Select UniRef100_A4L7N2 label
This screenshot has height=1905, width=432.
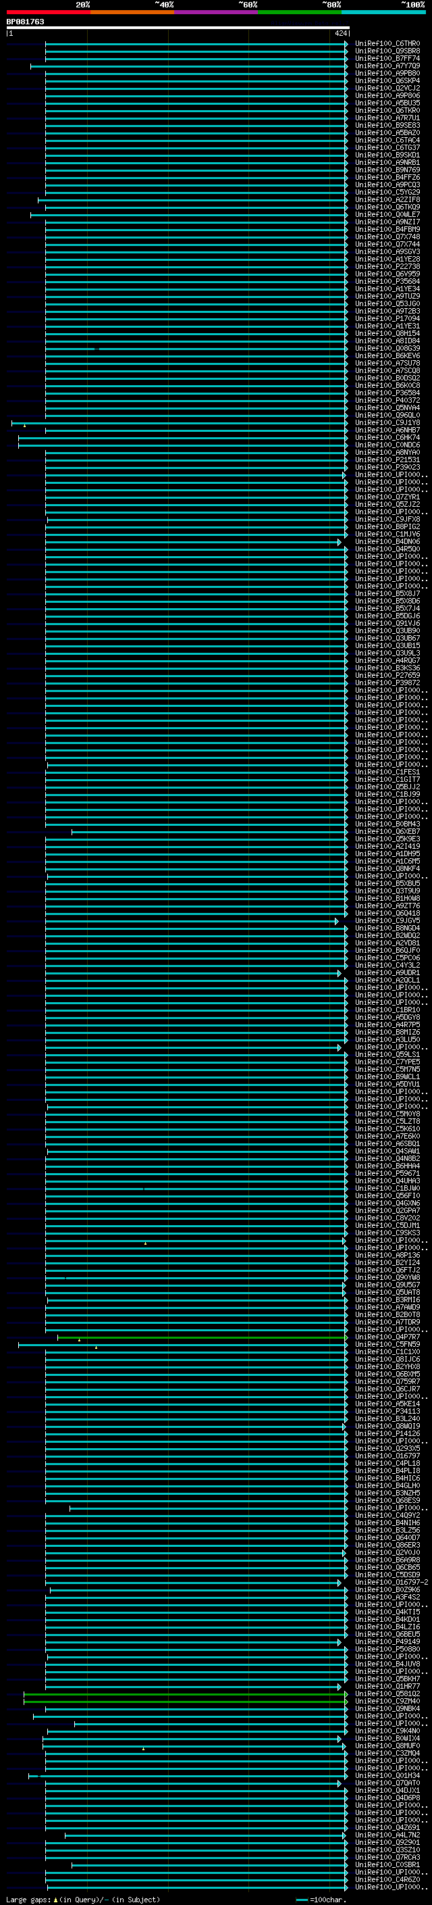pos(387,1835)
